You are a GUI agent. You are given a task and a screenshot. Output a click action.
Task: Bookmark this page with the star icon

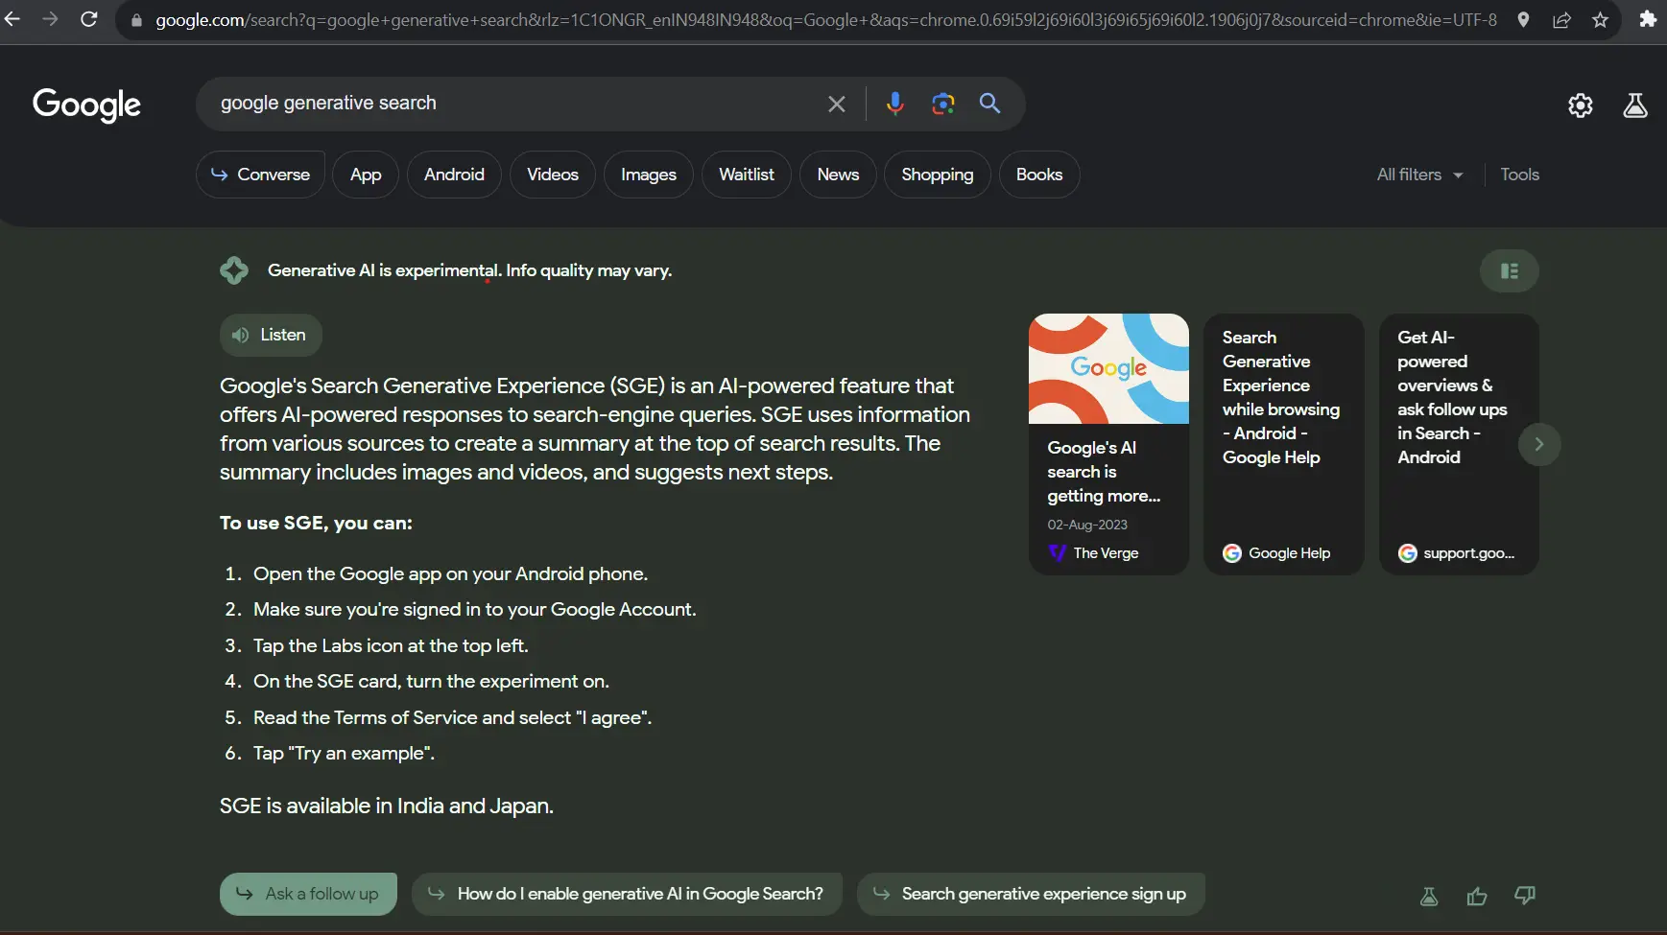click(1599, 19)
